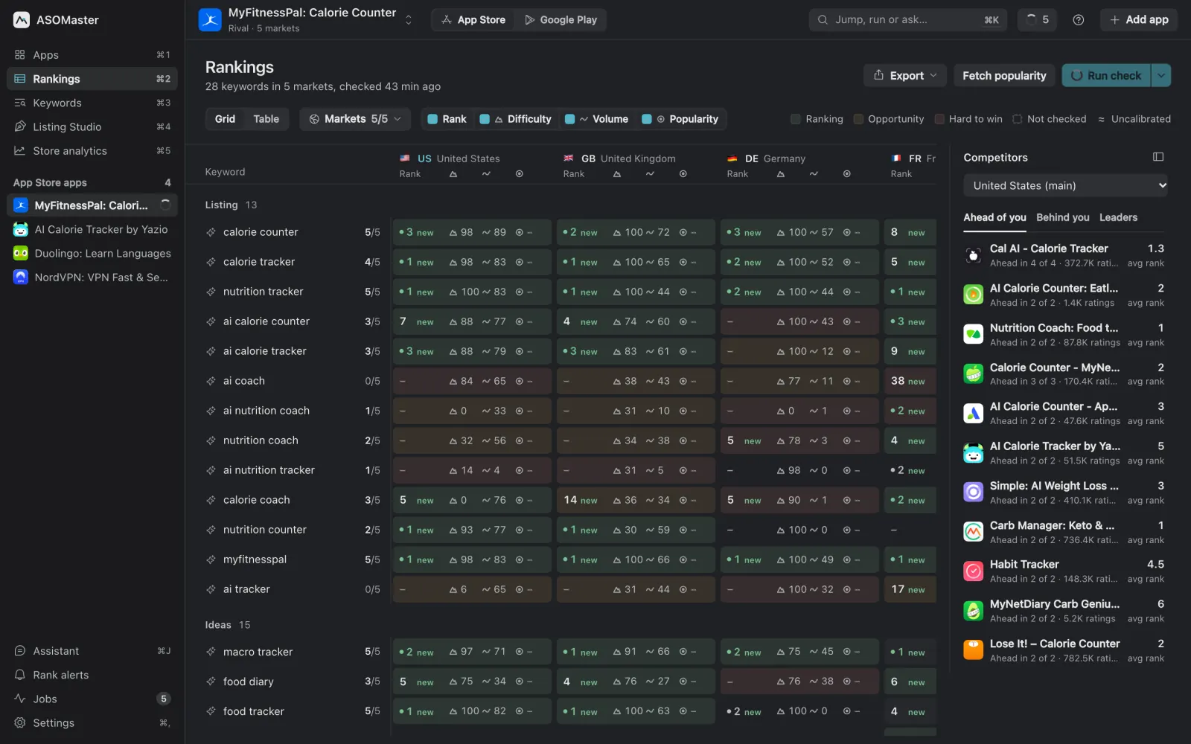
Task: Open Duolingo in the App Store apps list
Action: (x=92, y=254)
